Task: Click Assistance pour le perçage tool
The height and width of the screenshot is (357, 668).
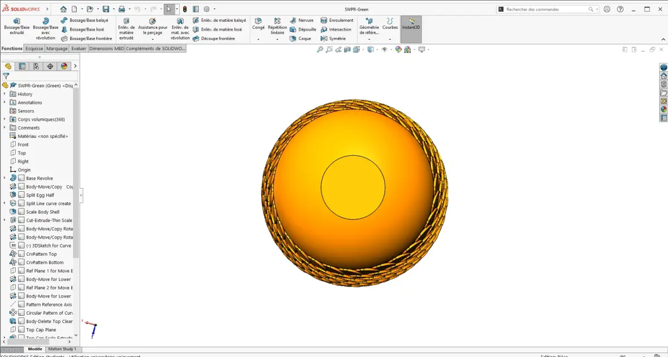Action: click(153, 26)
